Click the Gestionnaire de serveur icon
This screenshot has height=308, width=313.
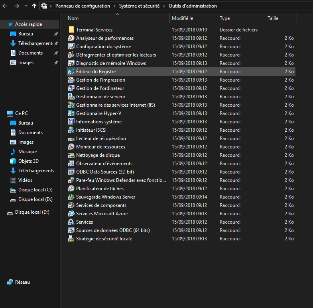tap(71, 97)
